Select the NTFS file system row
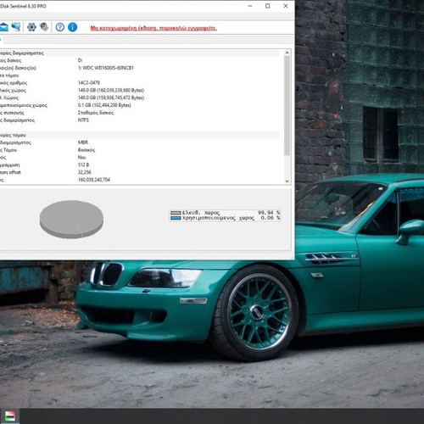 tap(140, 120)
